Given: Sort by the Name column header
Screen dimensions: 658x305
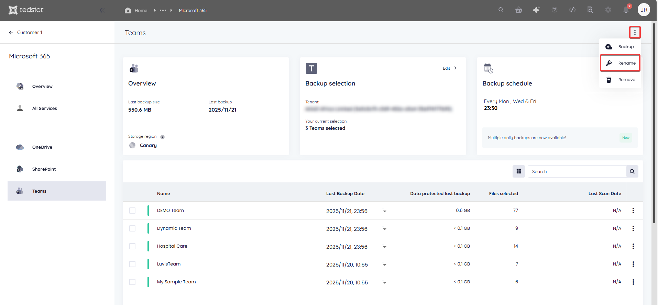Looking at the screenshot, I should coord(163,194).
